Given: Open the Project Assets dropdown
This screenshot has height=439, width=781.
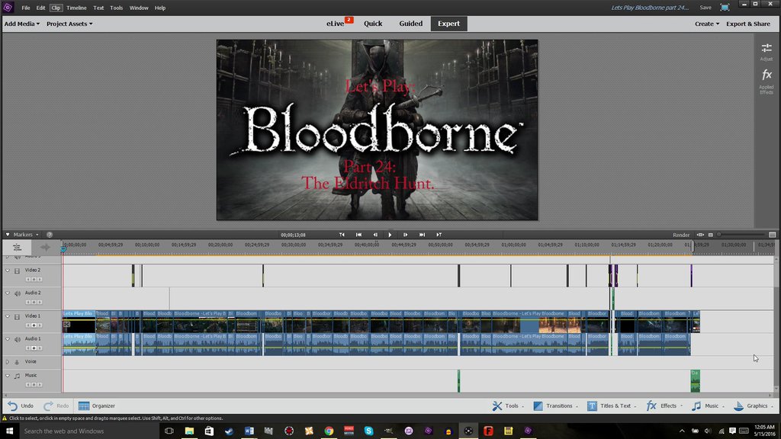Looking at the screenshot, I should (69, 24).
